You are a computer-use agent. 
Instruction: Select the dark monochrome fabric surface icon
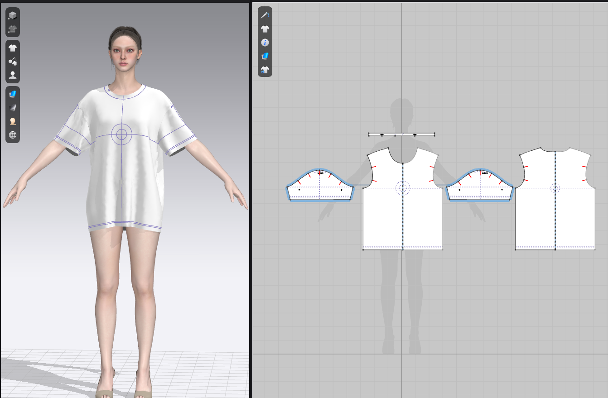point(13,107)
